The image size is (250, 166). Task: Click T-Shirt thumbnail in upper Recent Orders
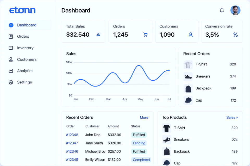(188, 65)
